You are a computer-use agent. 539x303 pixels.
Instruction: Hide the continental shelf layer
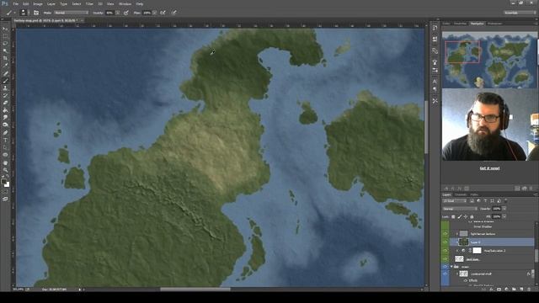pyautogui.click(x=446, y=274)
